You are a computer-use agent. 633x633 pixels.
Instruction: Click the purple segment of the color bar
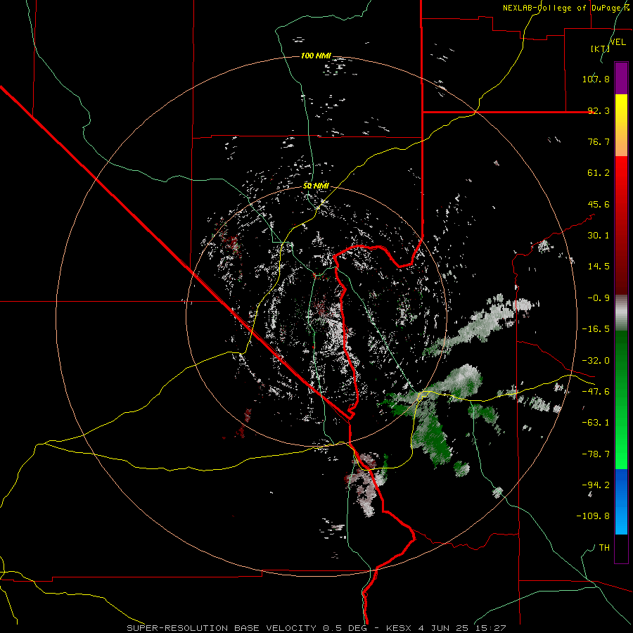621,78
